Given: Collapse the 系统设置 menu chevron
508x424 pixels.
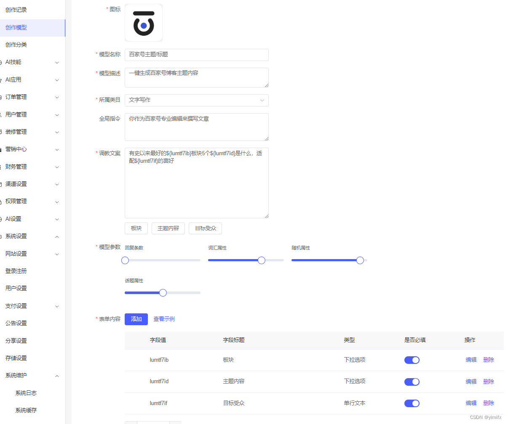Looking at the screenshot, I should [x=57, y=236].
